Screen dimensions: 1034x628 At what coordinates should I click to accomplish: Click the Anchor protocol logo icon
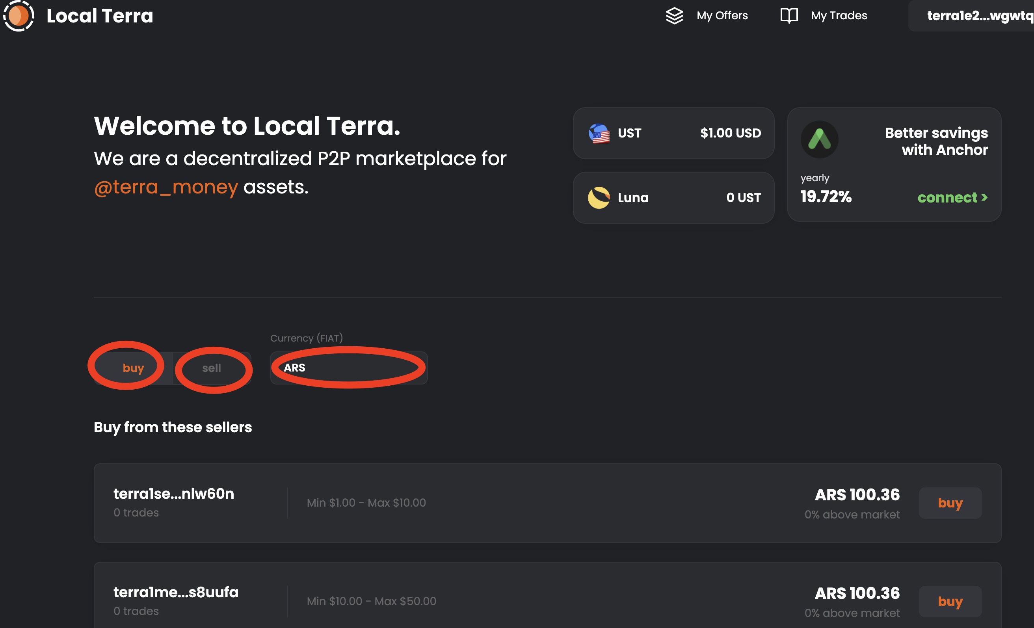click(819, 139)
